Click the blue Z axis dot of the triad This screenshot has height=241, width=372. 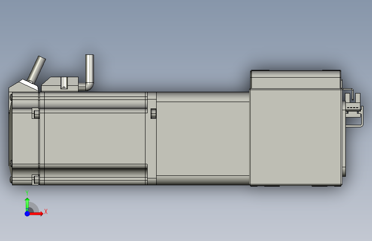point(27,214)
